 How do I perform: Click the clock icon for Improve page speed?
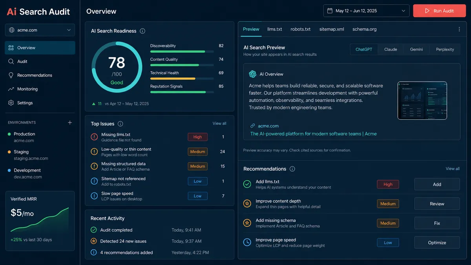coord(247,242)
